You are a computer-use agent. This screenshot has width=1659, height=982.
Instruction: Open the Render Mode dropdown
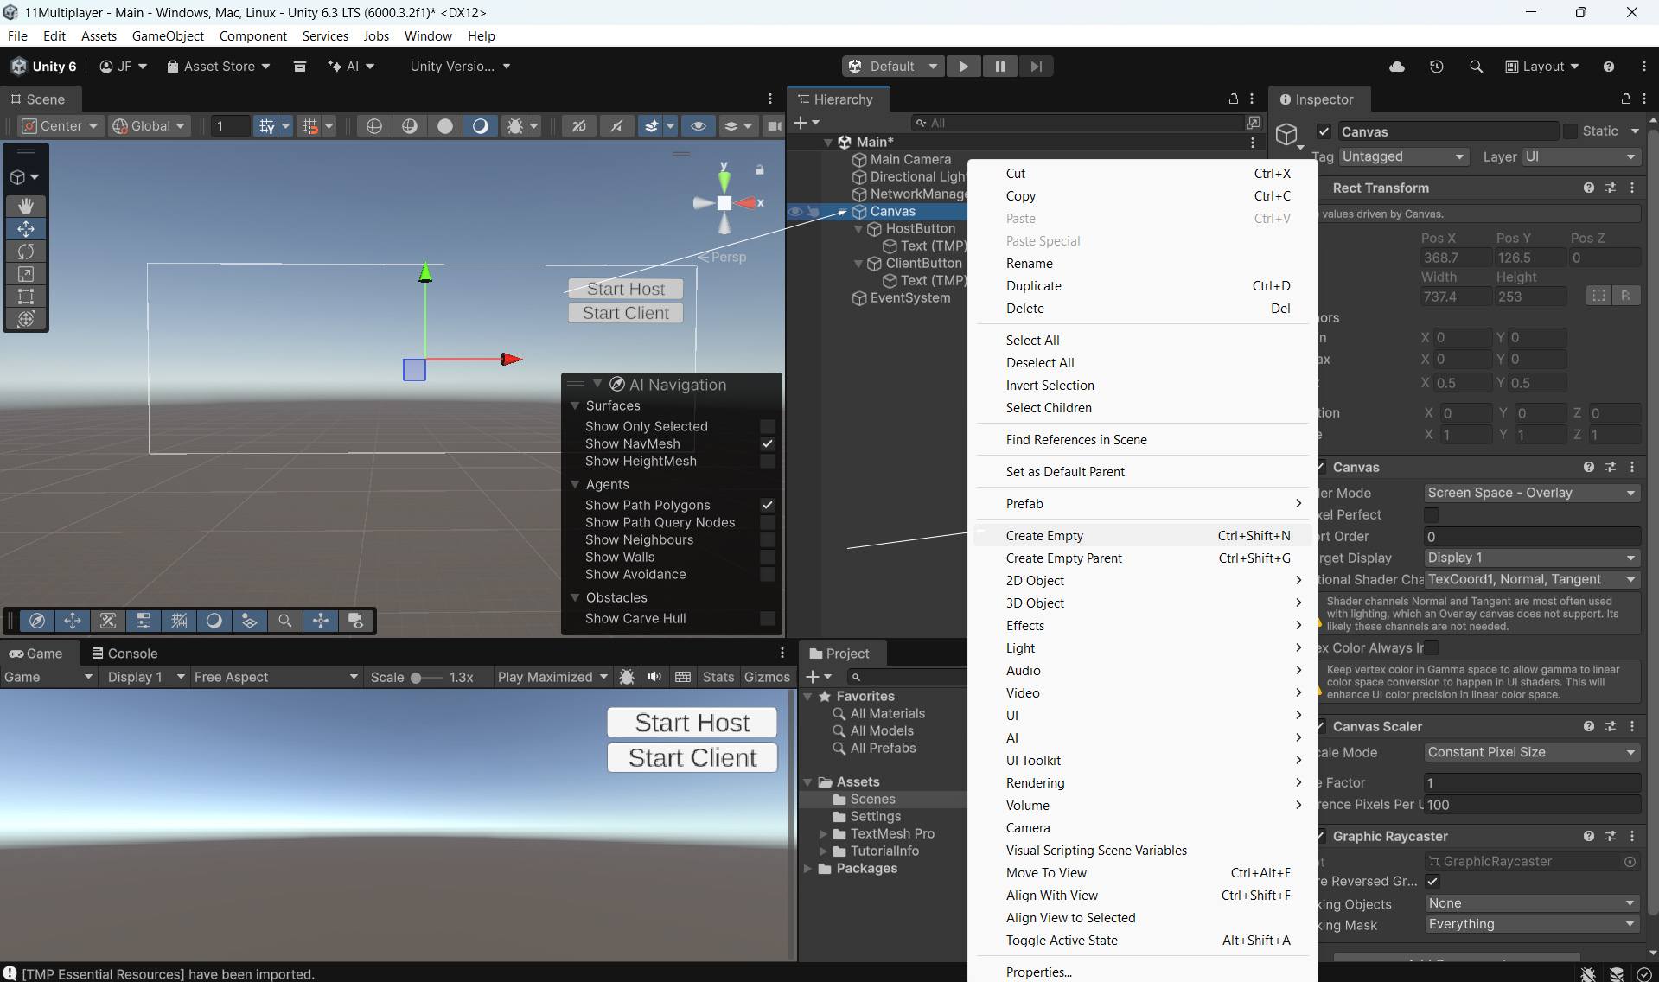click(1531, 493)
